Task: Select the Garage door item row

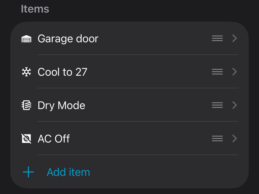Action: 68,38
